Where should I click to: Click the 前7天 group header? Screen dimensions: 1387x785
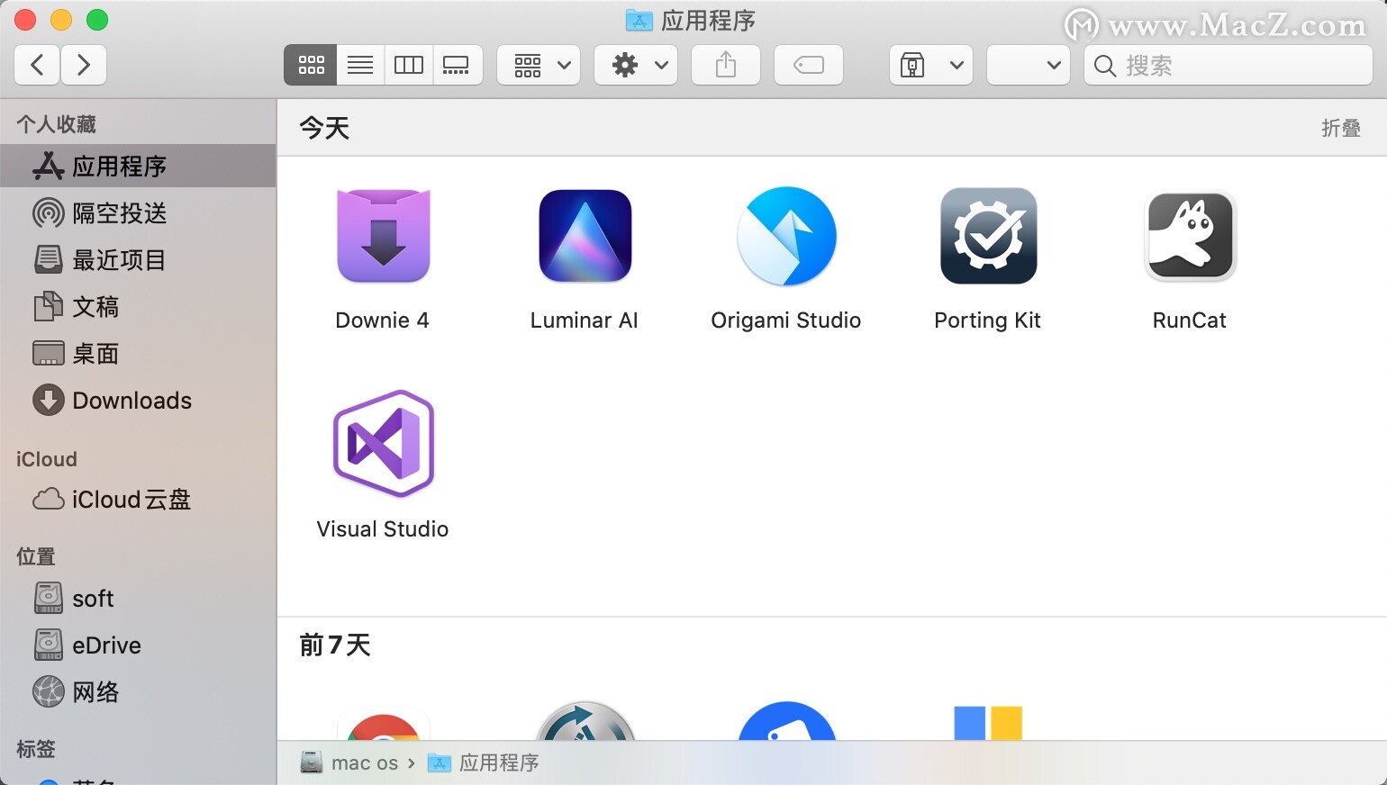pos(335,645)
